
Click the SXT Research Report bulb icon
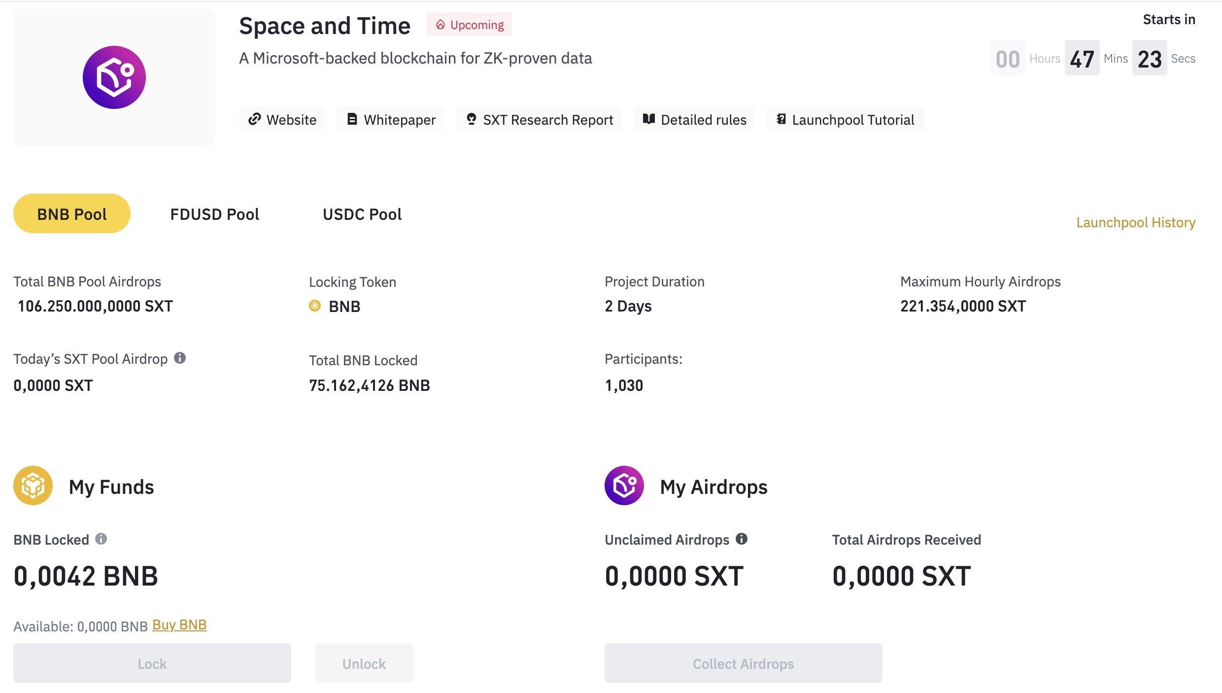click(472, 119)
